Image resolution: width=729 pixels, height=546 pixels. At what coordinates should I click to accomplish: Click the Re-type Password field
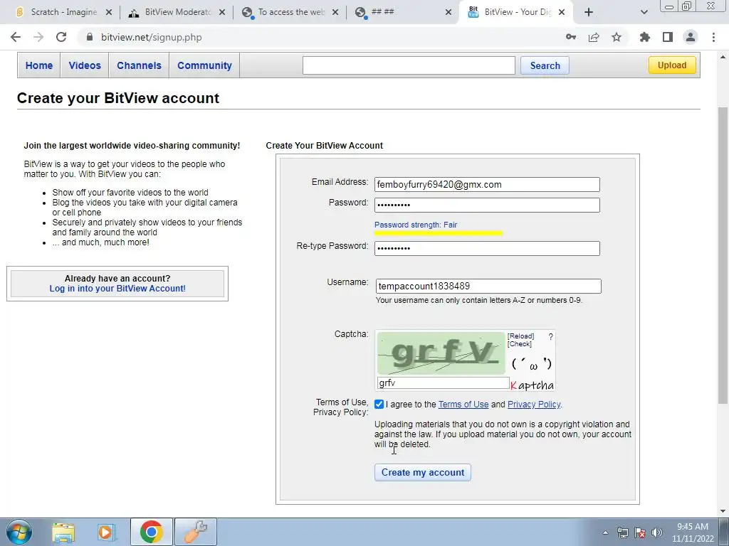(x=487, y=248)
